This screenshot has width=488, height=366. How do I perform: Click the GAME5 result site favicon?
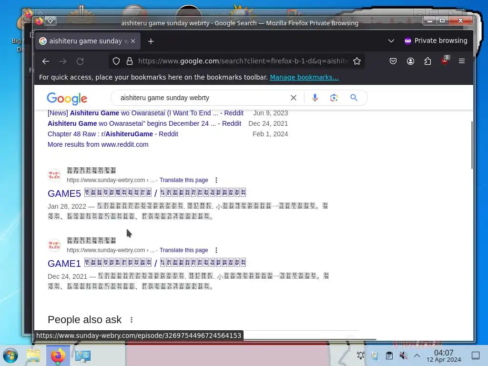pyautogui.click(x=54, y=175)
